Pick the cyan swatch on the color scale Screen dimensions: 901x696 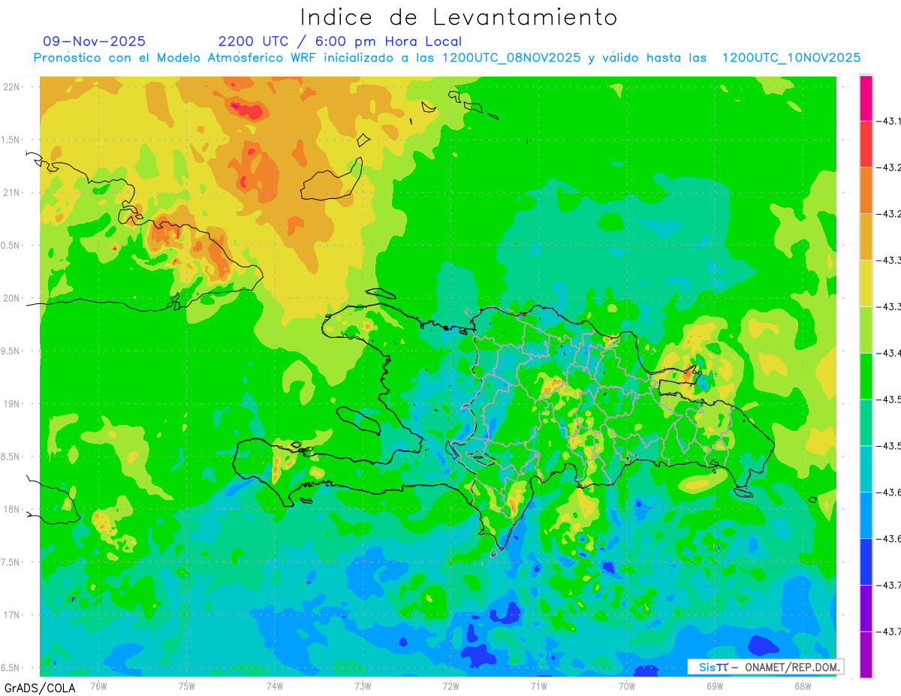click(x=866, y=469)
